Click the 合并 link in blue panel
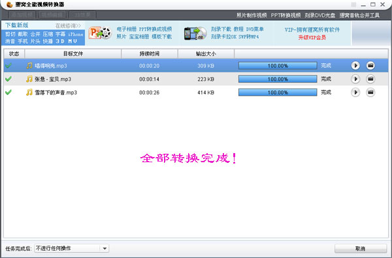 click(35, 34)
